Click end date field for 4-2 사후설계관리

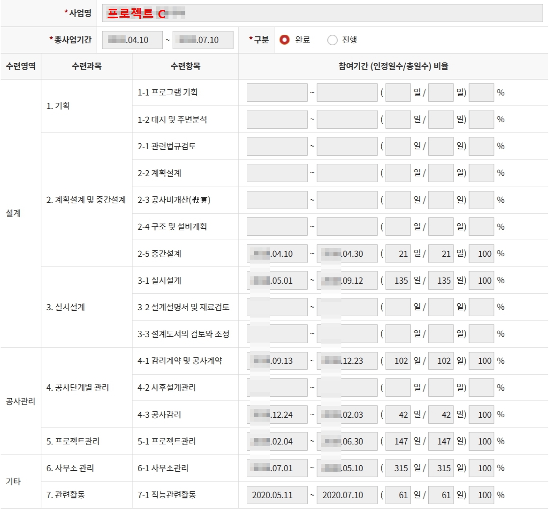[346, 387]
